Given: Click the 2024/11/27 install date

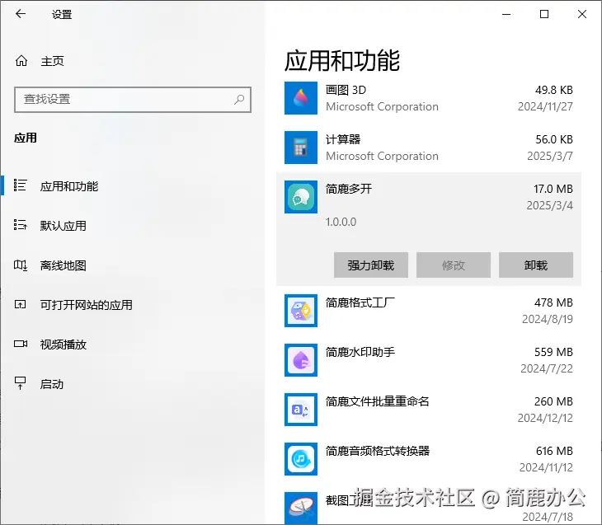Looking at the screenshot, I should click(545, 106).
